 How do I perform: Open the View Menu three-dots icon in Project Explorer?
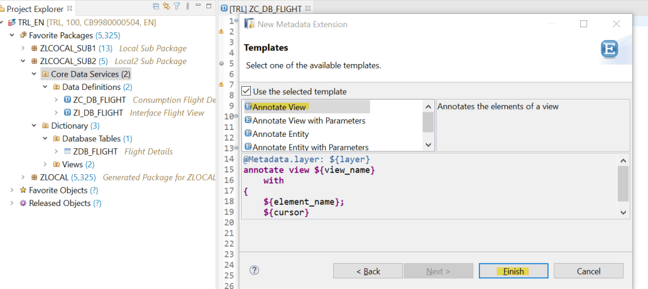click(187, 6)
